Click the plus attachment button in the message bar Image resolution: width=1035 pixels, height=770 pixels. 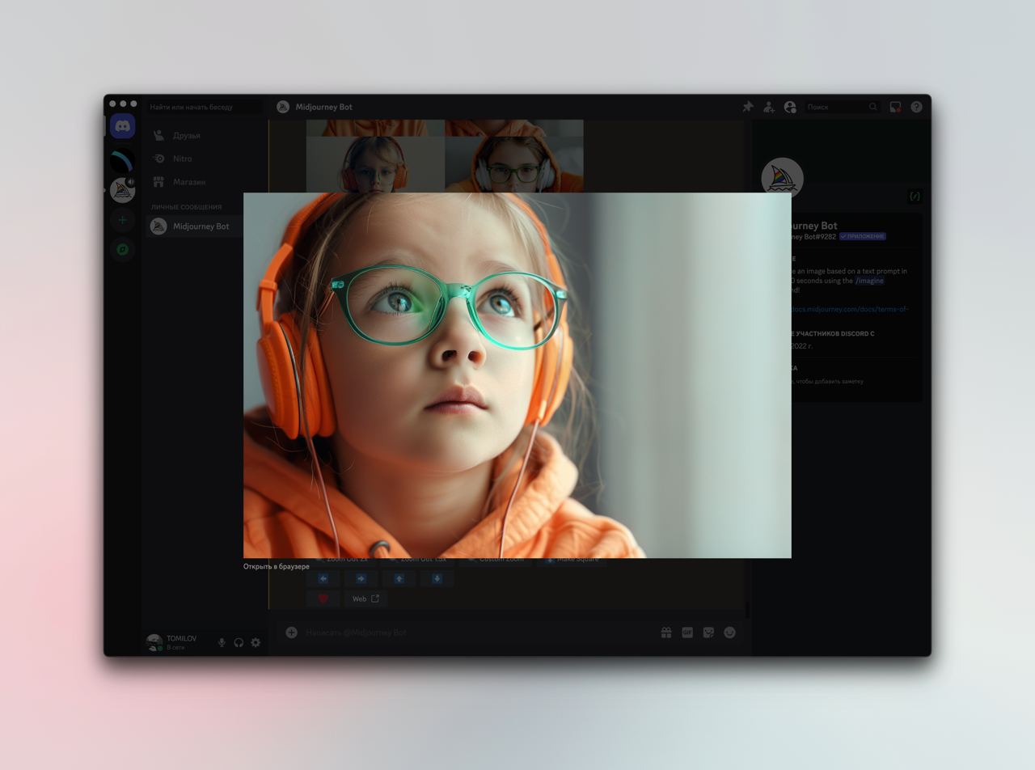(x=291, y=632)
